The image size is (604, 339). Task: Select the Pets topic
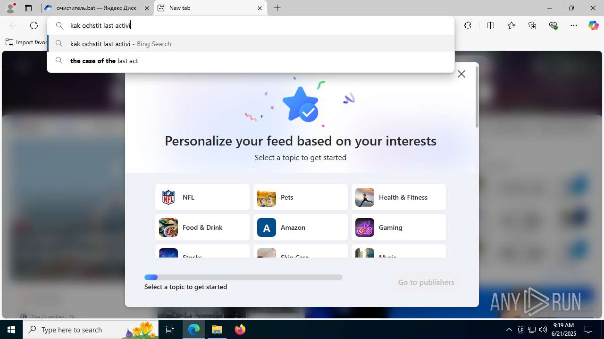(x=301, y=197)
